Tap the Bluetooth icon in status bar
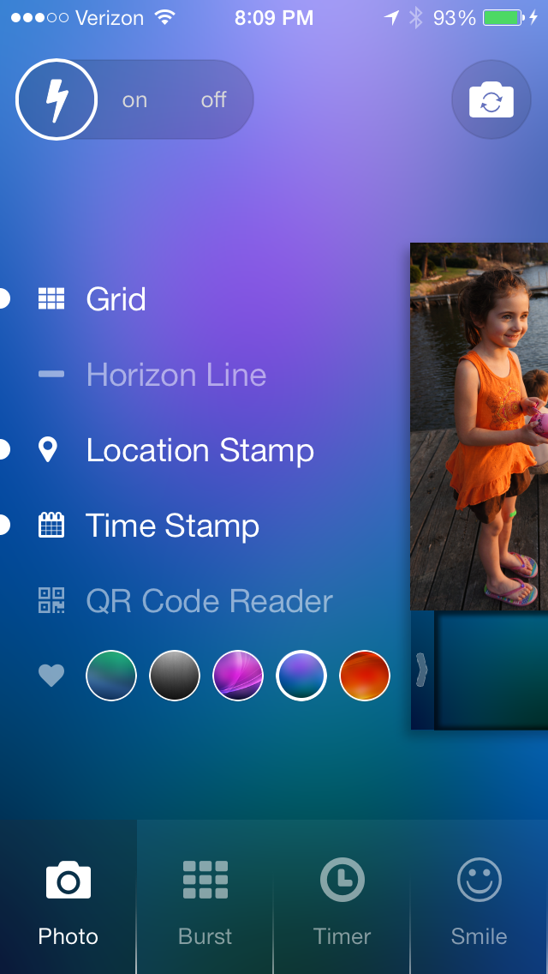Screen dimensions: 548x974 coord(415,18)
